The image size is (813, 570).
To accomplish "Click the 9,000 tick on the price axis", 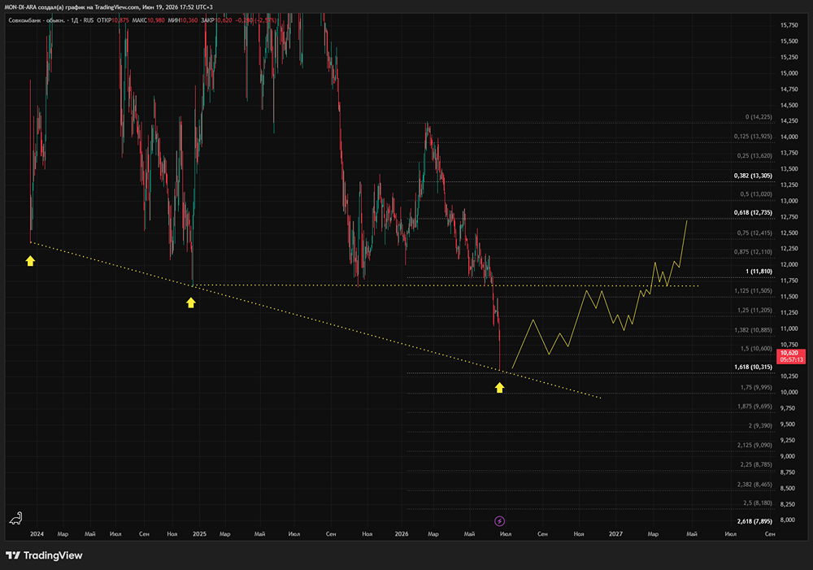I will point(788,456).
